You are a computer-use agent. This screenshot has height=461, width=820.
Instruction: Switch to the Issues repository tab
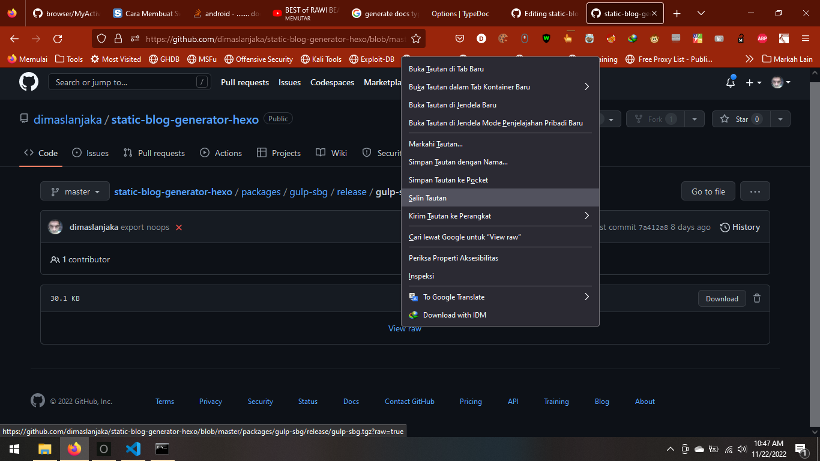[90, 153]
